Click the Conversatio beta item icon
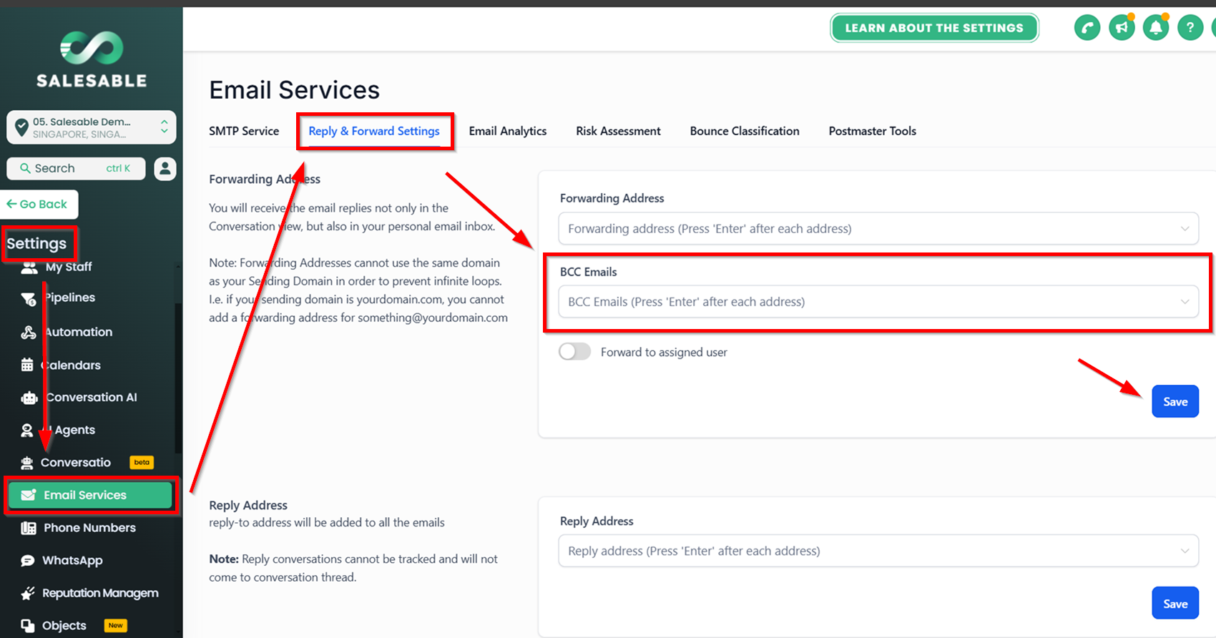 point(27,463)
